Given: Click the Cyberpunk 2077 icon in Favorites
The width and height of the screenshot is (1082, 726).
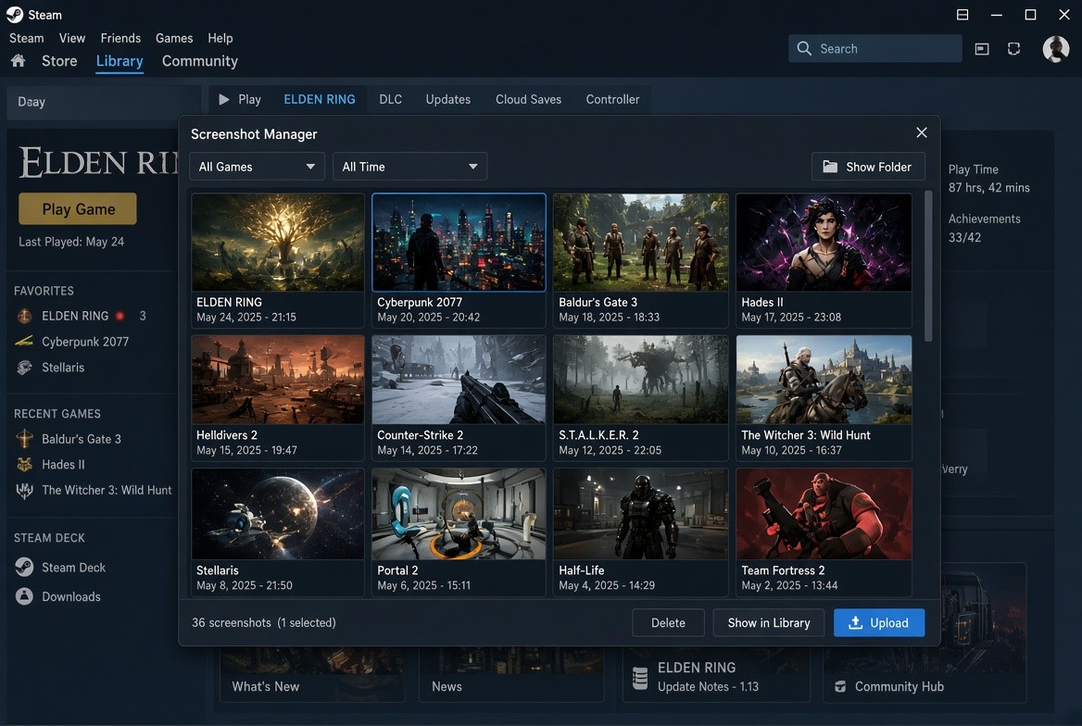Looking at the screenshot, I should pyautogui.click(x=24, y=341).
